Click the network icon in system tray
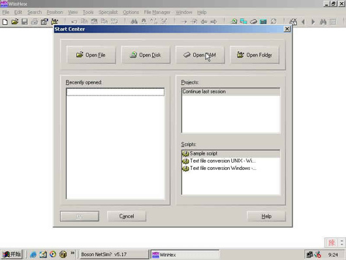Screen dimensions: 346x260 309,255
